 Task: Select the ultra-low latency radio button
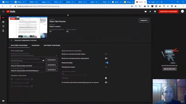click(x=12, y=86)
